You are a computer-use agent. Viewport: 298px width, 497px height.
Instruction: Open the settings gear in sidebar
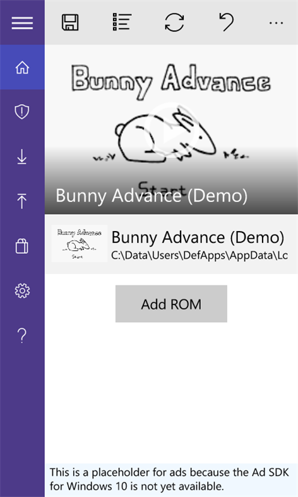click(22, 290)
